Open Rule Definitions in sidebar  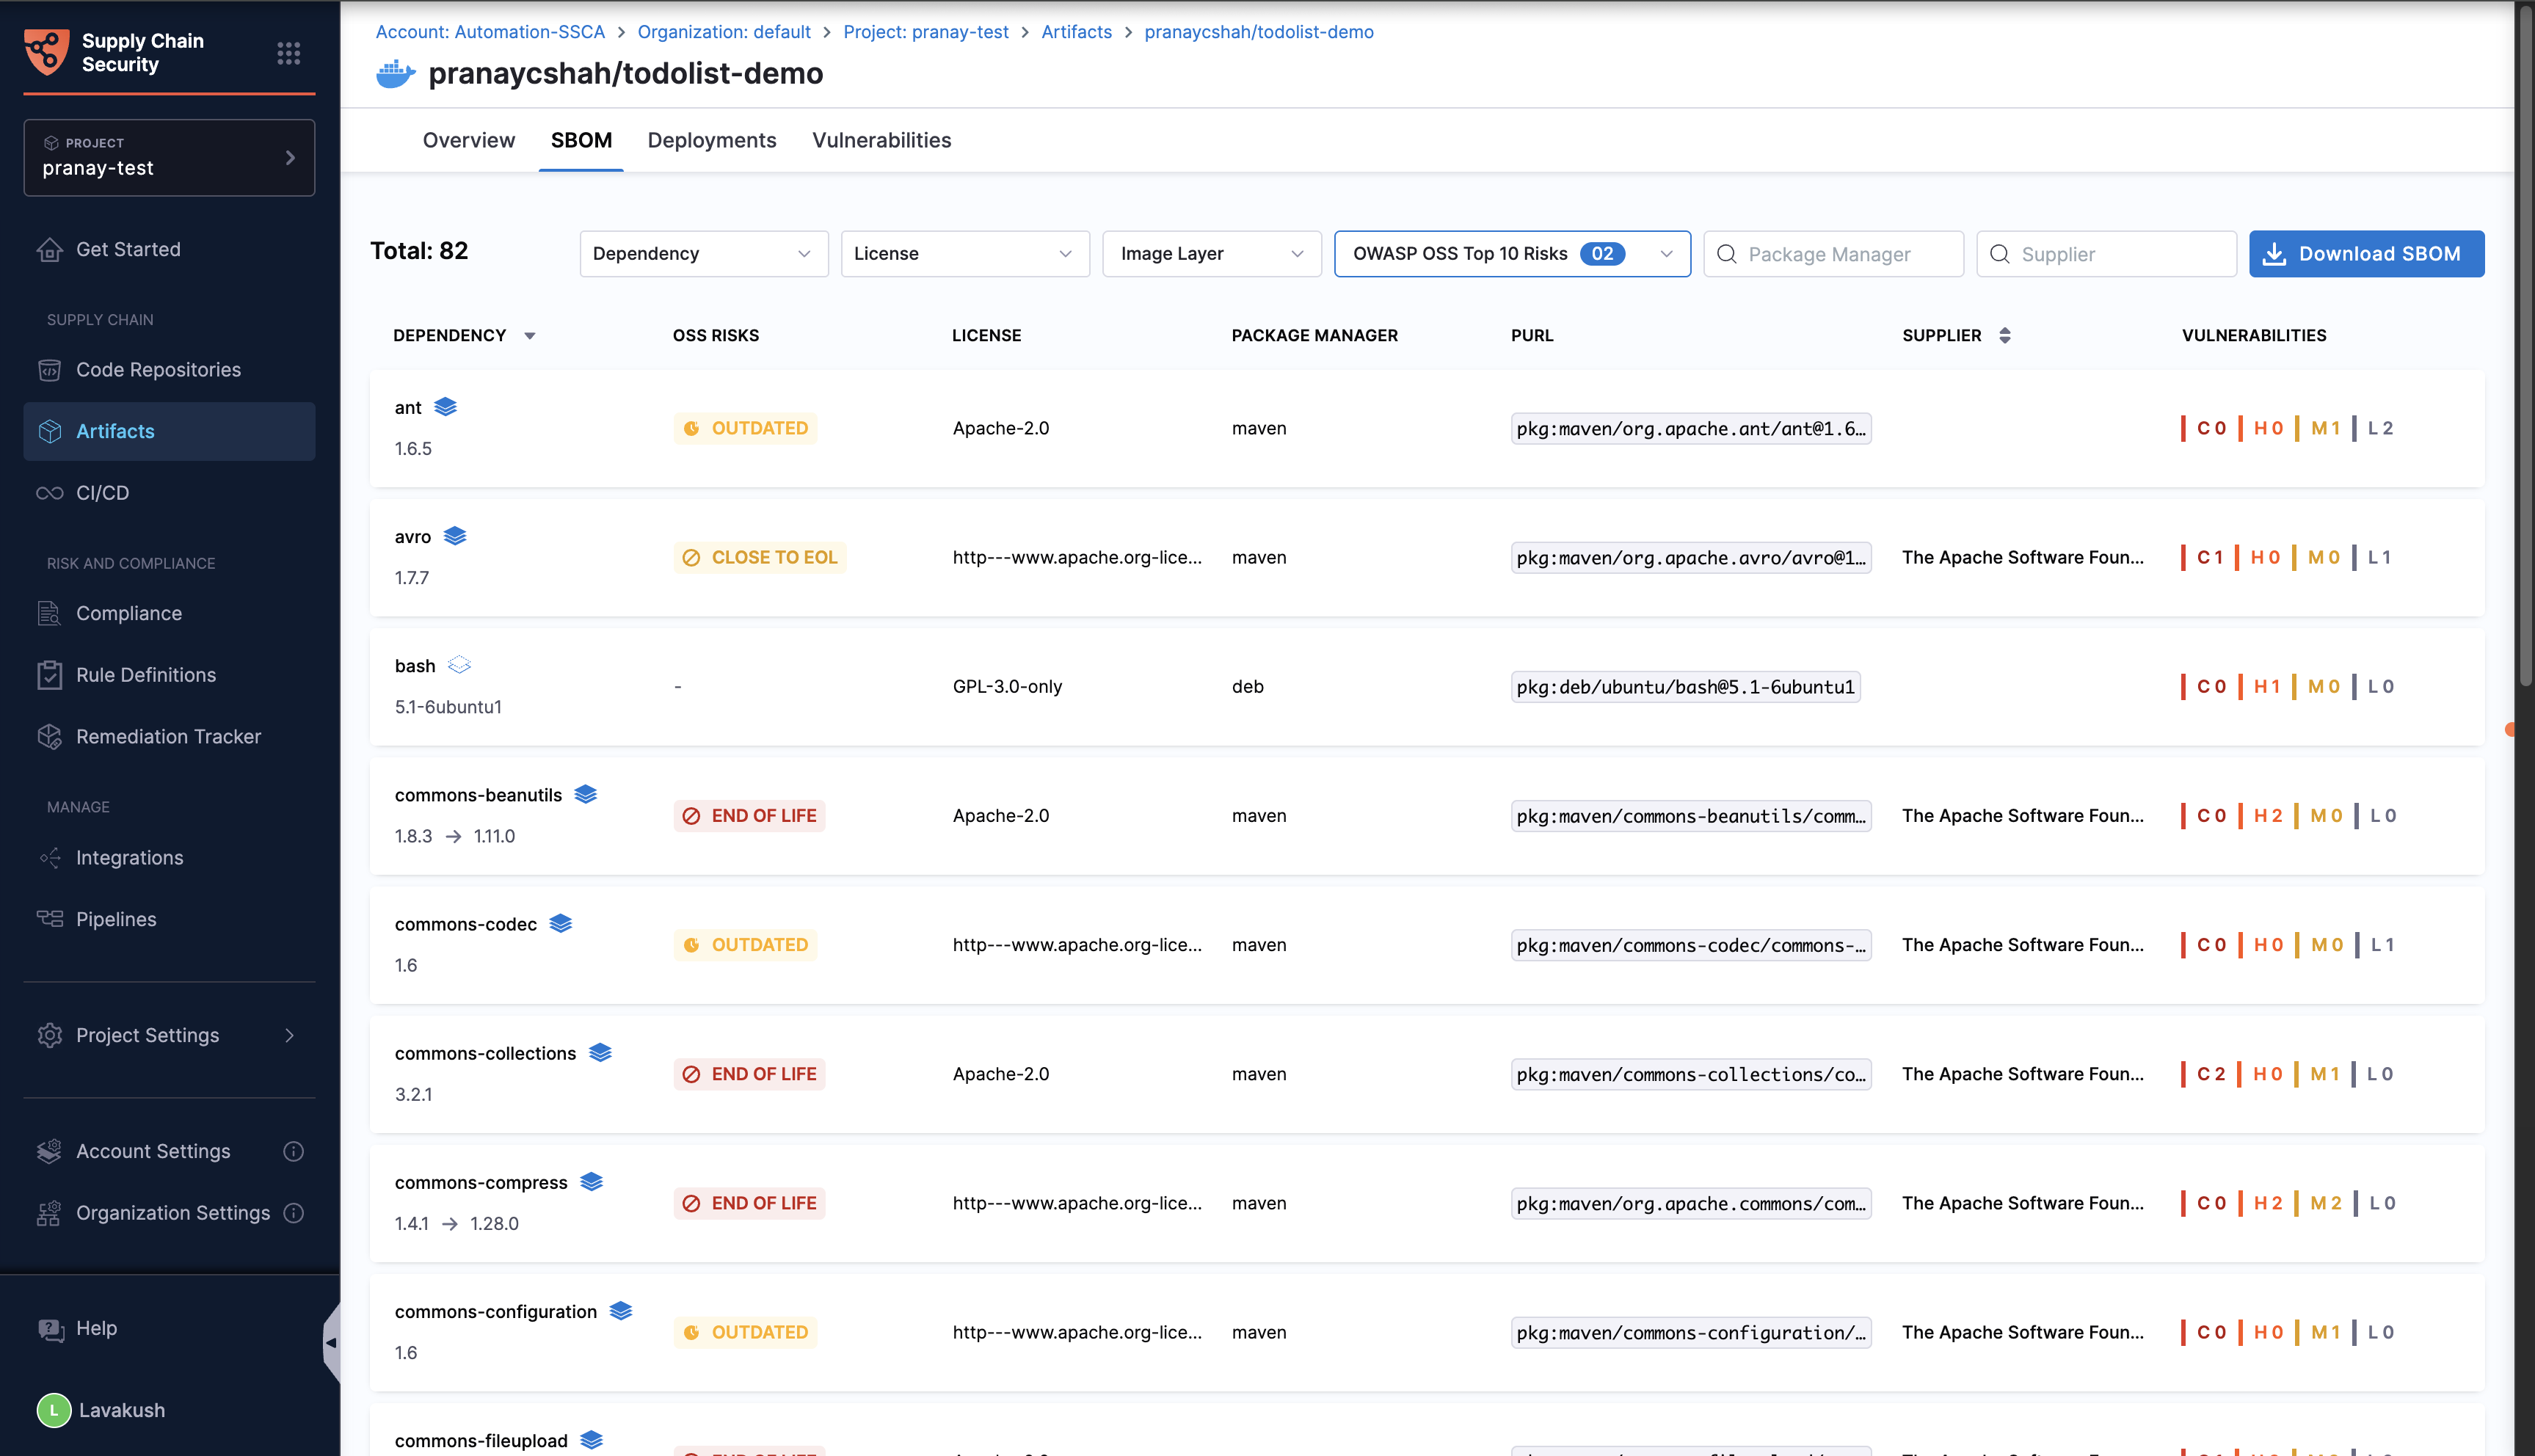pos(146,675)
